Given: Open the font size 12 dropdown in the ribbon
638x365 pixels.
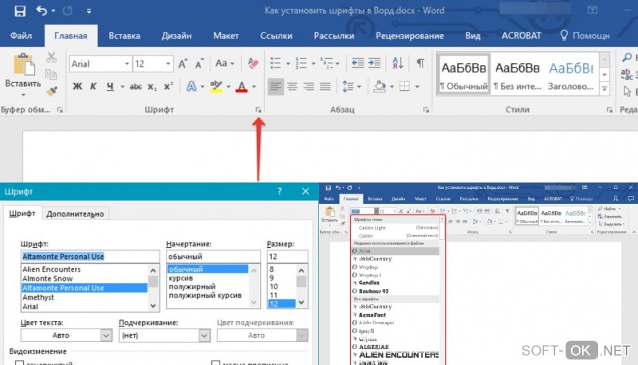Looking at the screenshot, I should [167, 64].
